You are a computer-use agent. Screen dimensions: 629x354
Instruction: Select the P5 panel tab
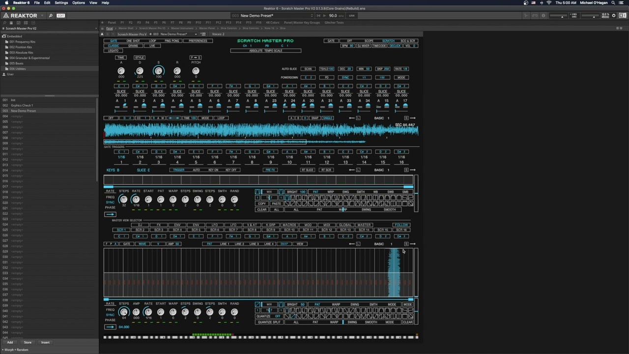[x=156, y=23]
